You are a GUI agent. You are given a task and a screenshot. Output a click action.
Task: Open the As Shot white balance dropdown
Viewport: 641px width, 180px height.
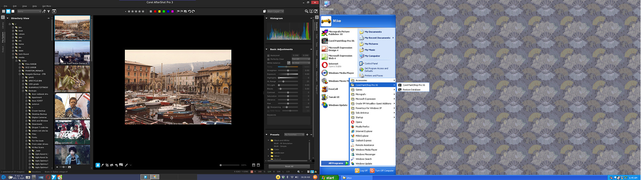[301, 63]
